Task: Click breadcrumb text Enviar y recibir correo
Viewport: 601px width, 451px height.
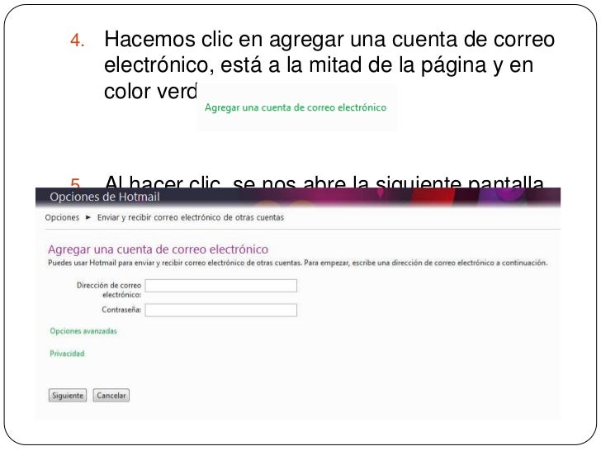Action: (191, 217)
